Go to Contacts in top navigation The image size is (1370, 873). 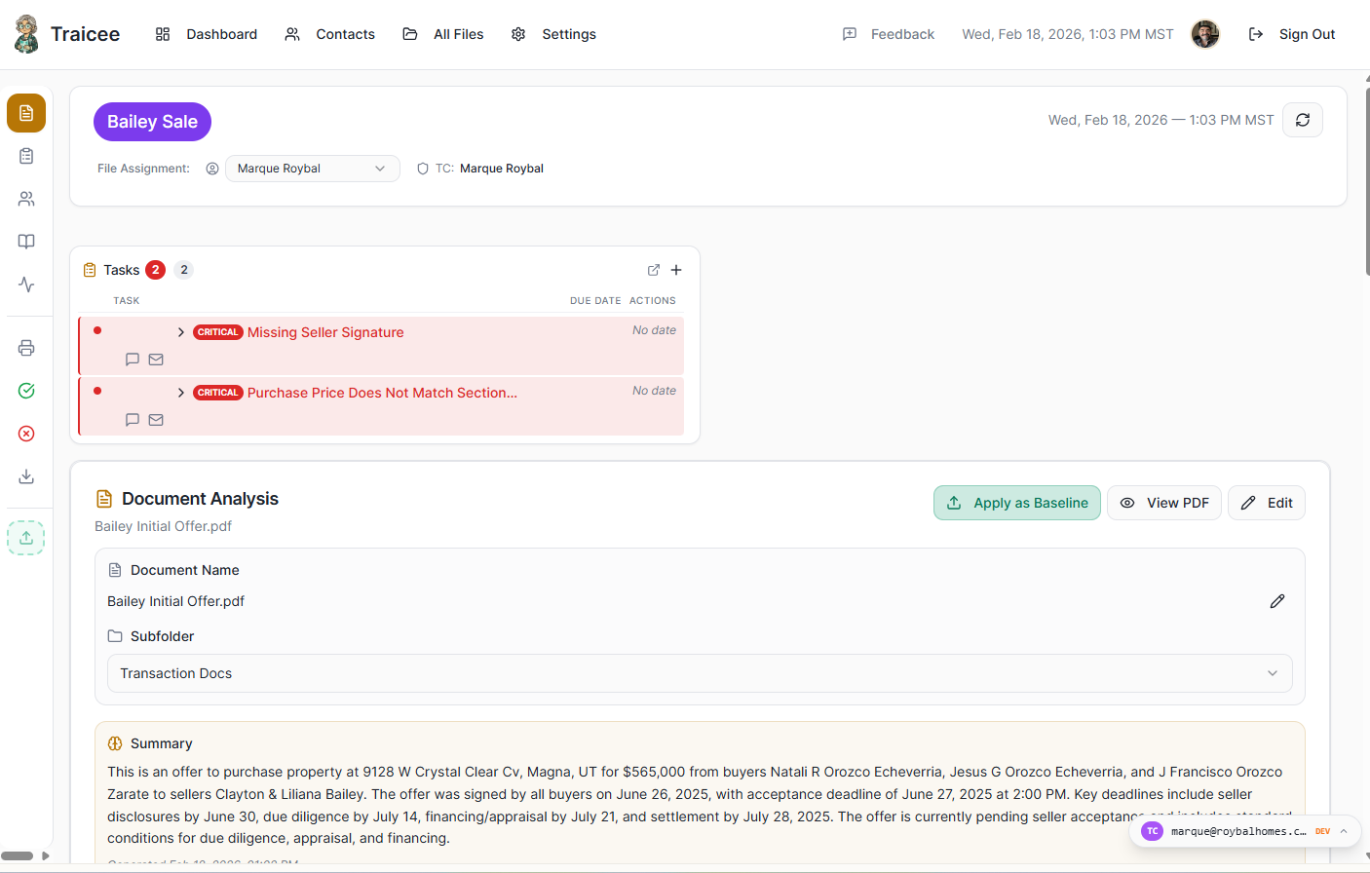tap(330, 34)
